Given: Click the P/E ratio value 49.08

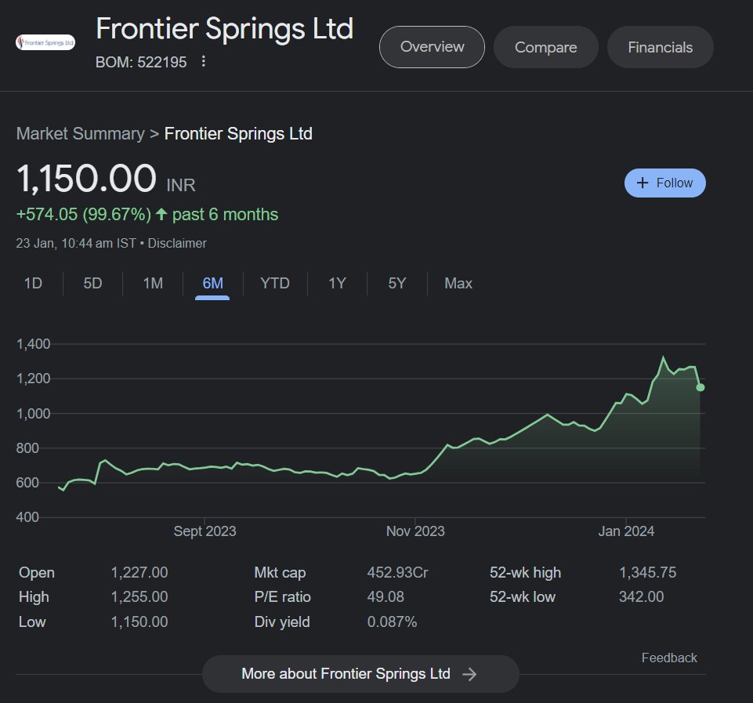Looking at the screenshot, I should tap(386, 597).
